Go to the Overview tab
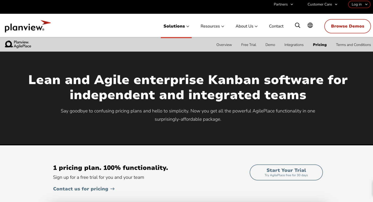Image resolution: width=373 pixels, height=202 pixels. pos(224,45)
